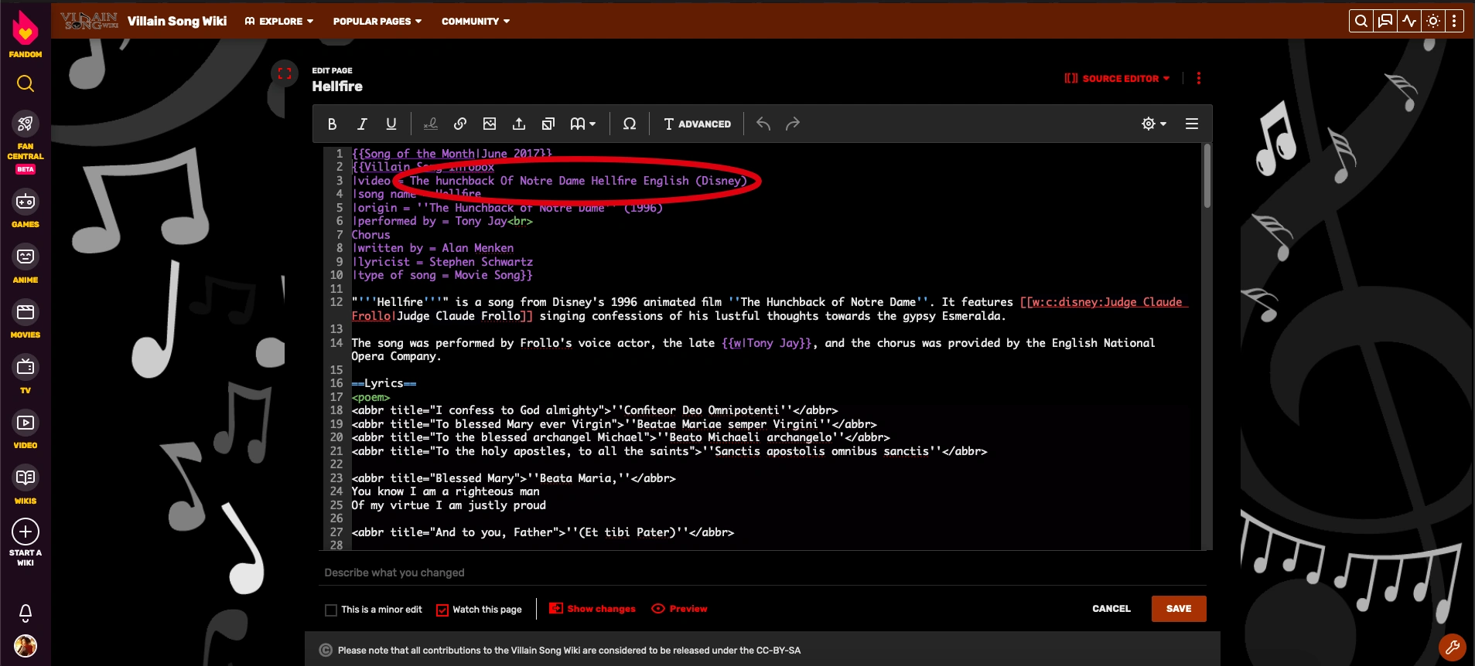This screenshot has width=1475, height=666.
Task: Click the editor vertical scrollbar
Action: (1207, 178)
